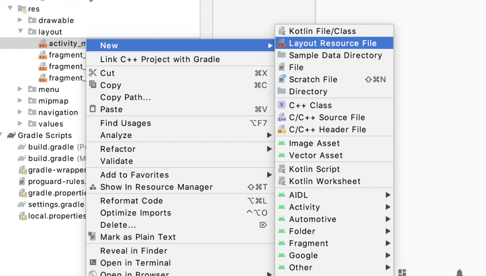Image resolution: width=486 pixels, height=276 pixels.
Task: Click the Open in Terminal icon
Action: pyautogui.click(x=93, y=263)
